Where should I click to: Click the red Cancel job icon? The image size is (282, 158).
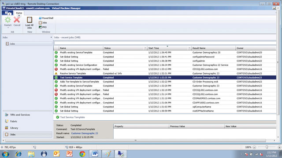17,20
